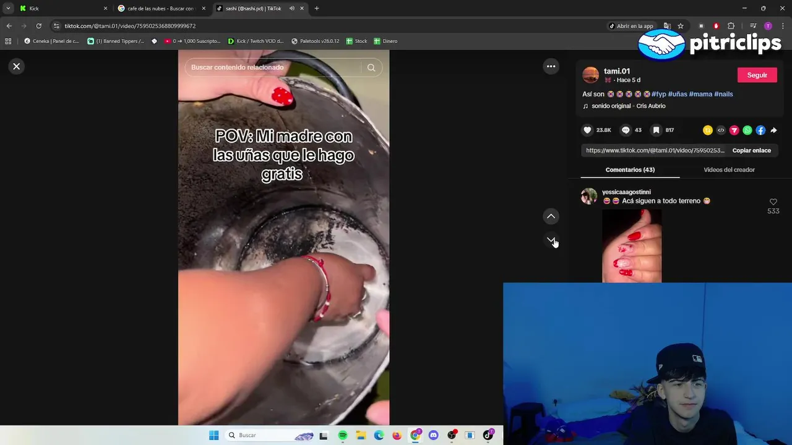Open tami.01 profile avatar
This screenshot has width=792, height=445.
(591, 75)
